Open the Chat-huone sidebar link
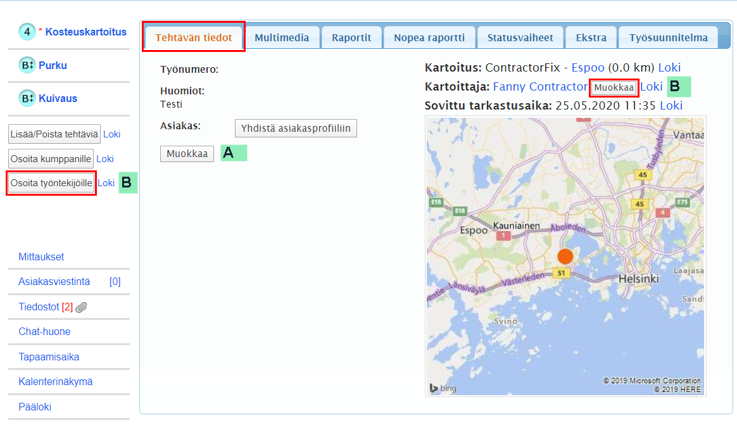 pyautogui.click(x=44, y=332)
